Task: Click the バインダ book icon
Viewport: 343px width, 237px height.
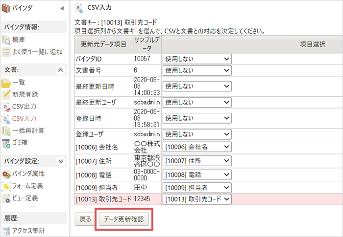Action: pyautogui.click(x=6, y=8)
